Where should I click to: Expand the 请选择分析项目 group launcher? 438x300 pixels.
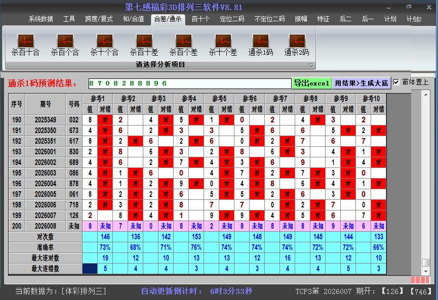point(311,65)
